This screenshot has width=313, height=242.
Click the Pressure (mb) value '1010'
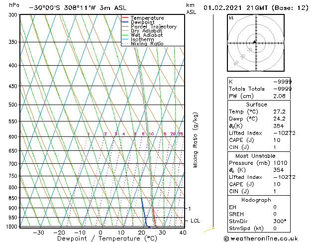pos(280,163)
